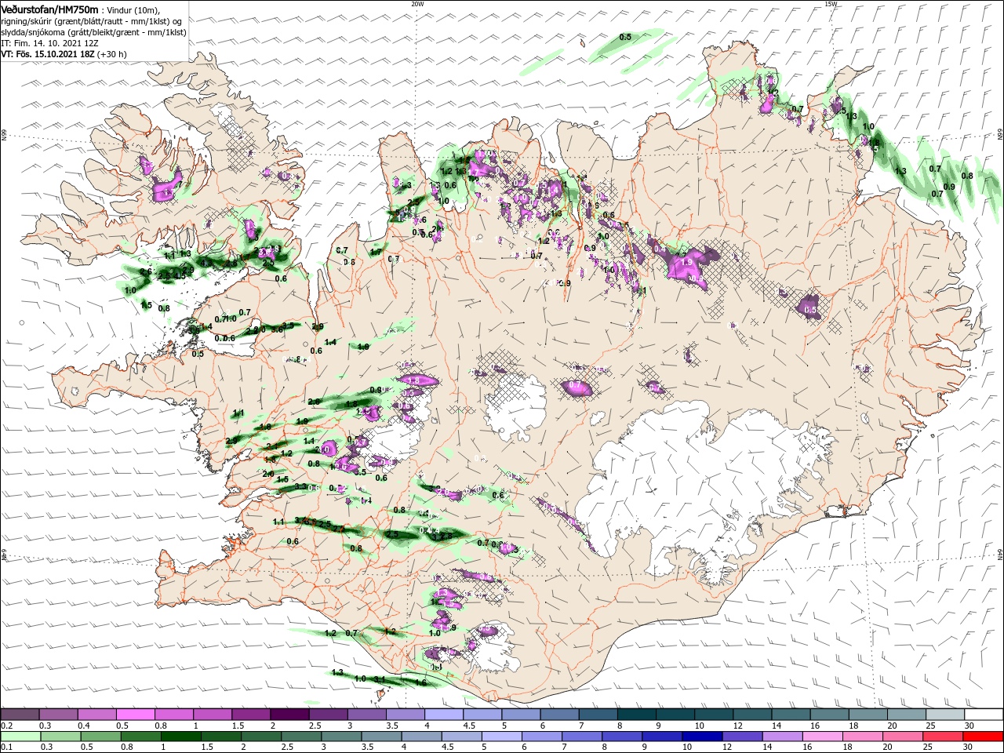Click white upper legend swatch after 30

click(x=984, y=715)
